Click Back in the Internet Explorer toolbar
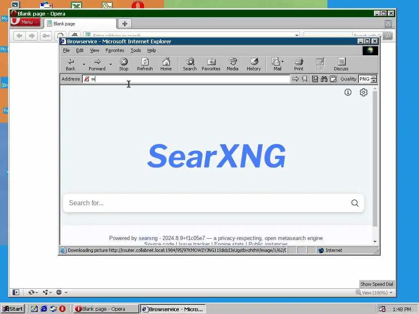This screenshot has width=419, height=314. (x=70, y=64)
